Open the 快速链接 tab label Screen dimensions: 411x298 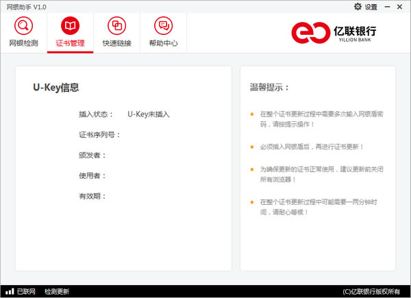click(116, 43)
